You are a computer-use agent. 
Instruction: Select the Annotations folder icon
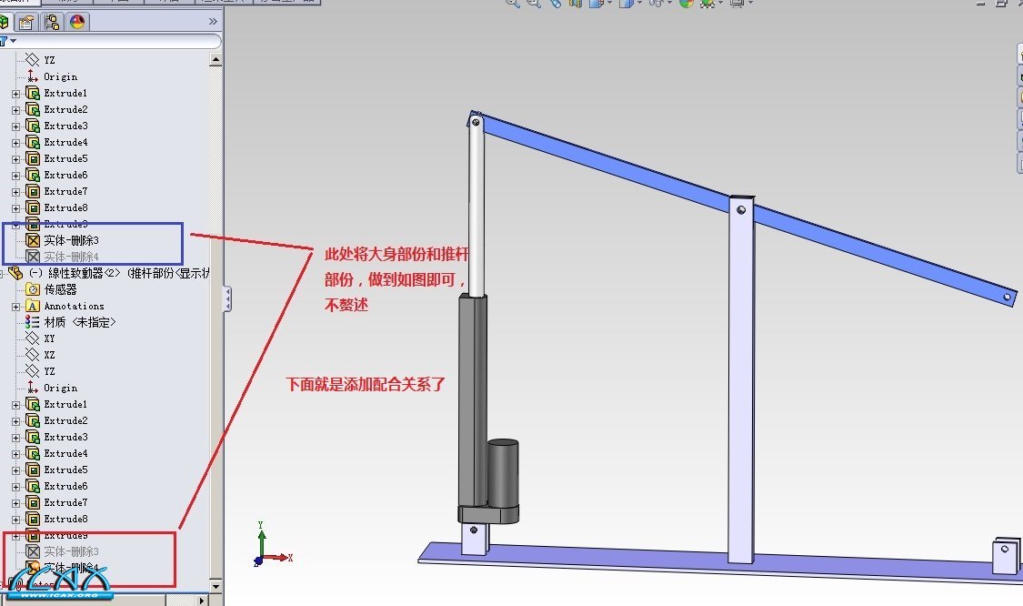(33, 306)
